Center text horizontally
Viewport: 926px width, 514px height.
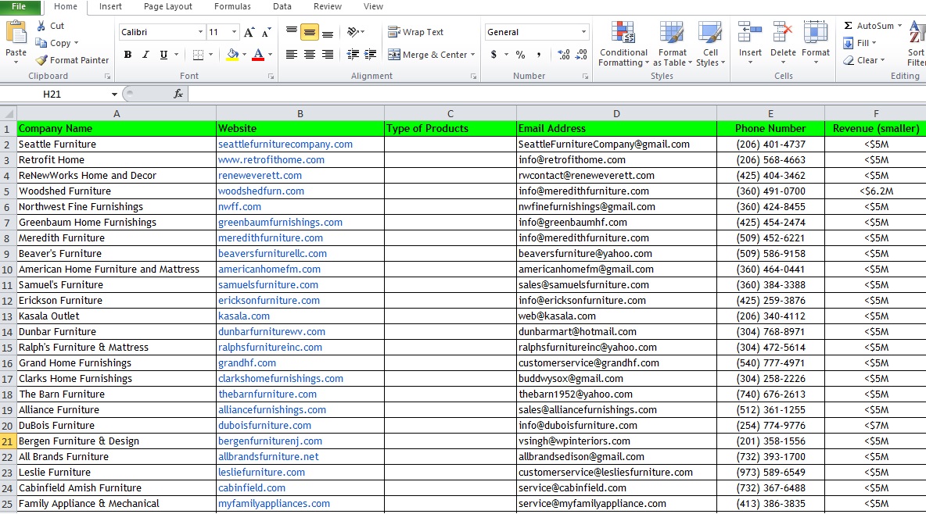tap(310, 55)
